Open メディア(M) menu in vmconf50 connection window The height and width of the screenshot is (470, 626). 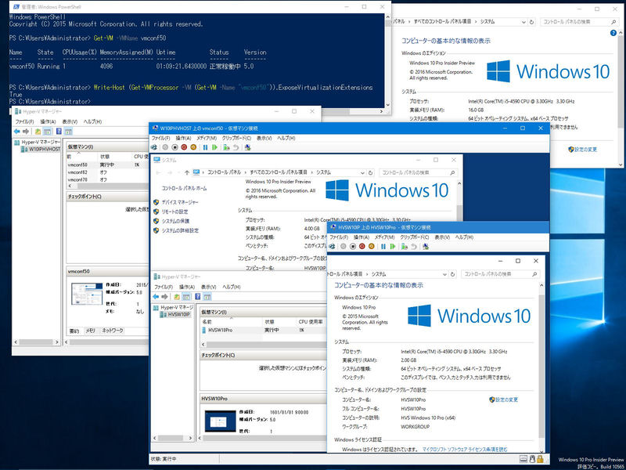(207, 138)
